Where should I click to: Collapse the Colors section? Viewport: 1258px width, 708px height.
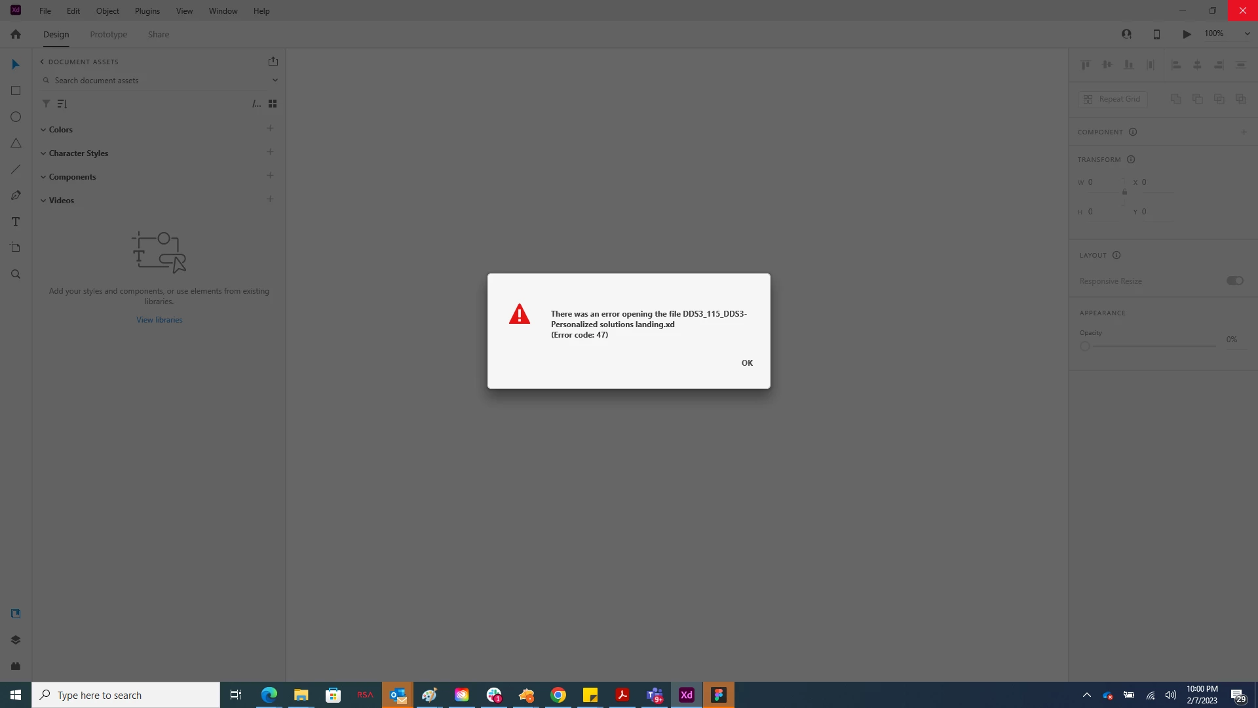[43, 130]
